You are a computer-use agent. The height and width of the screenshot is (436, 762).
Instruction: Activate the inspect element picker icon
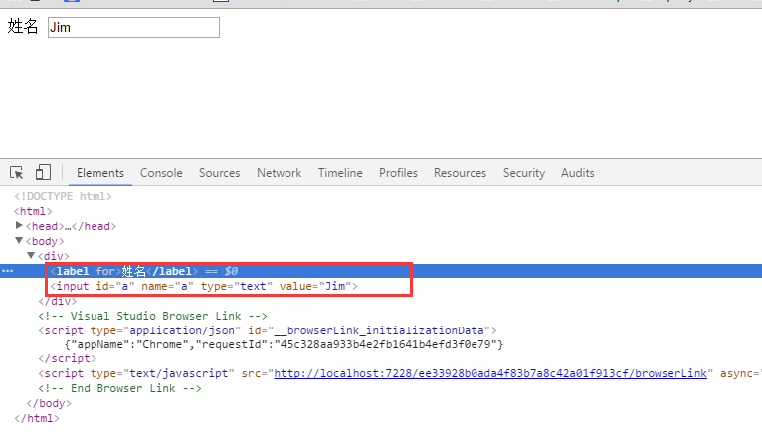[17, 173]
